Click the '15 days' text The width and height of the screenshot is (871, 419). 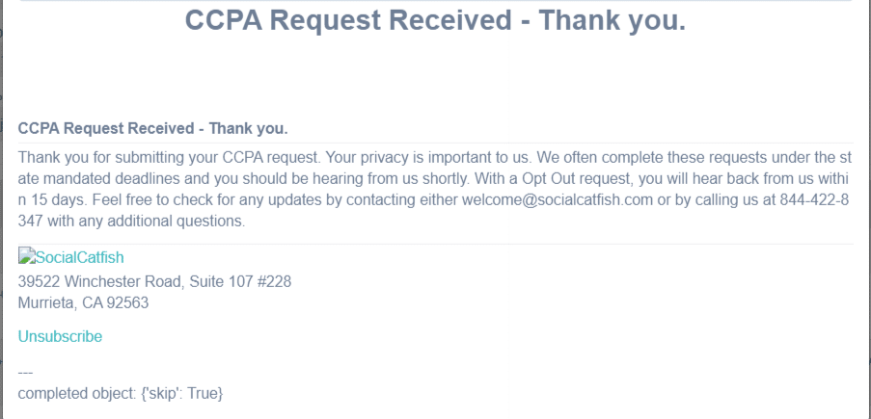(x=59, y=200)
